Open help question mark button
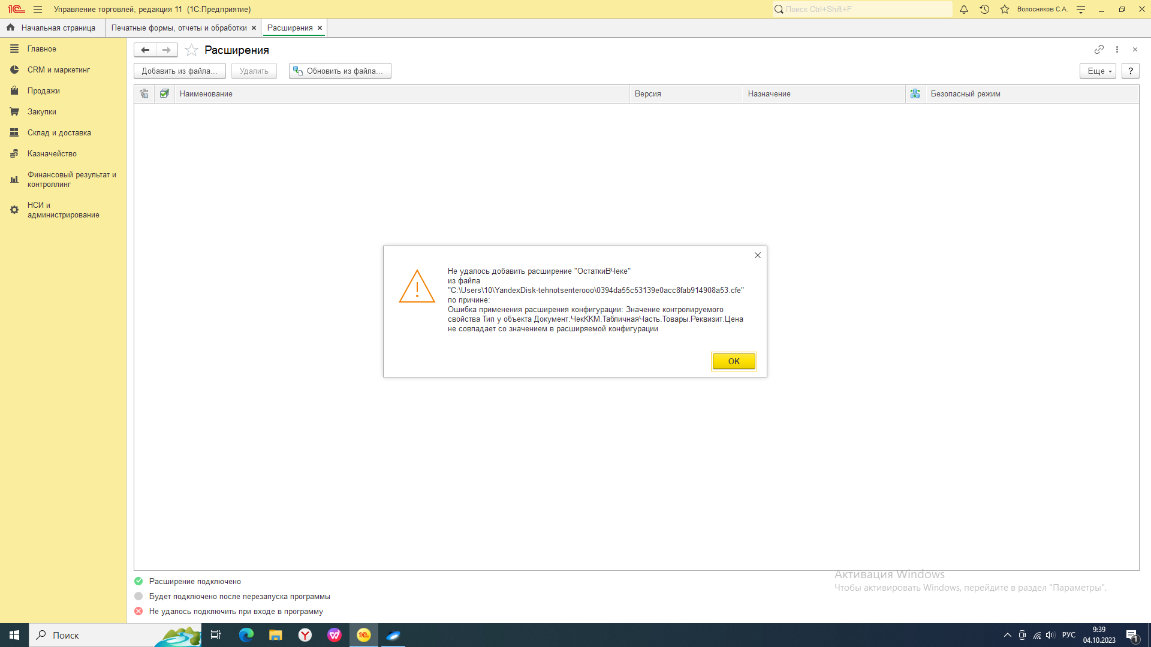Image resolution: width=1151 pixels, height=647 pixels. 1130,71
